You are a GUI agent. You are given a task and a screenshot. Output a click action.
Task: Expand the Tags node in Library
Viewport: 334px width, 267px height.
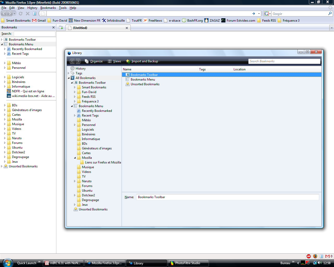(69, 73)
